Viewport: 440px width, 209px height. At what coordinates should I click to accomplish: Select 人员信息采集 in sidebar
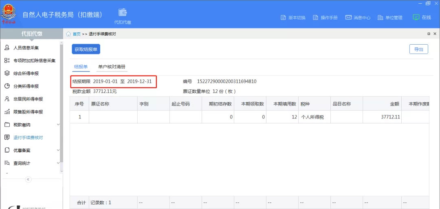[x=26, y=48]
